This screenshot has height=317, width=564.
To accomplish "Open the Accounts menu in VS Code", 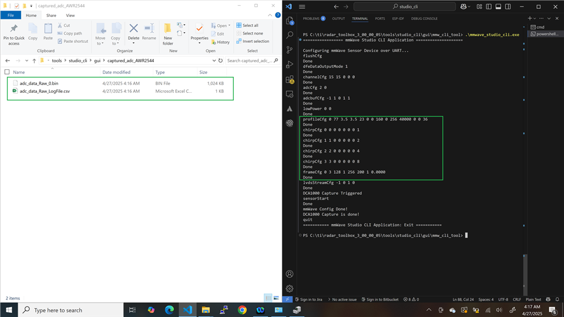I will point(290,274).
